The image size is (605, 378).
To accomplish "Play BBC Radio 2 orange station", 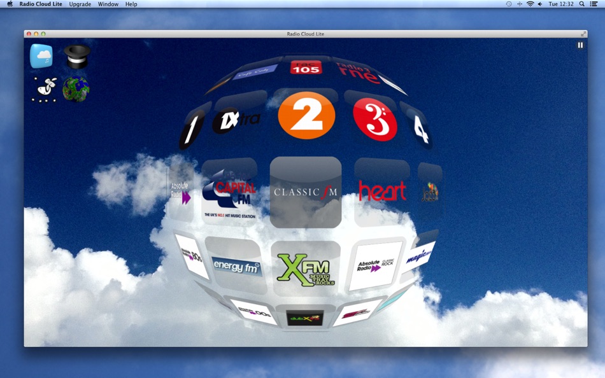I will coord(306,115).
